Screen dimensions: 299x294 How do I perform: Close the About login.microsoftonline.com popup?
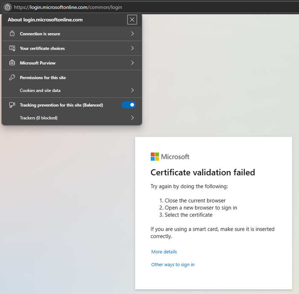(x=132, y=20)
